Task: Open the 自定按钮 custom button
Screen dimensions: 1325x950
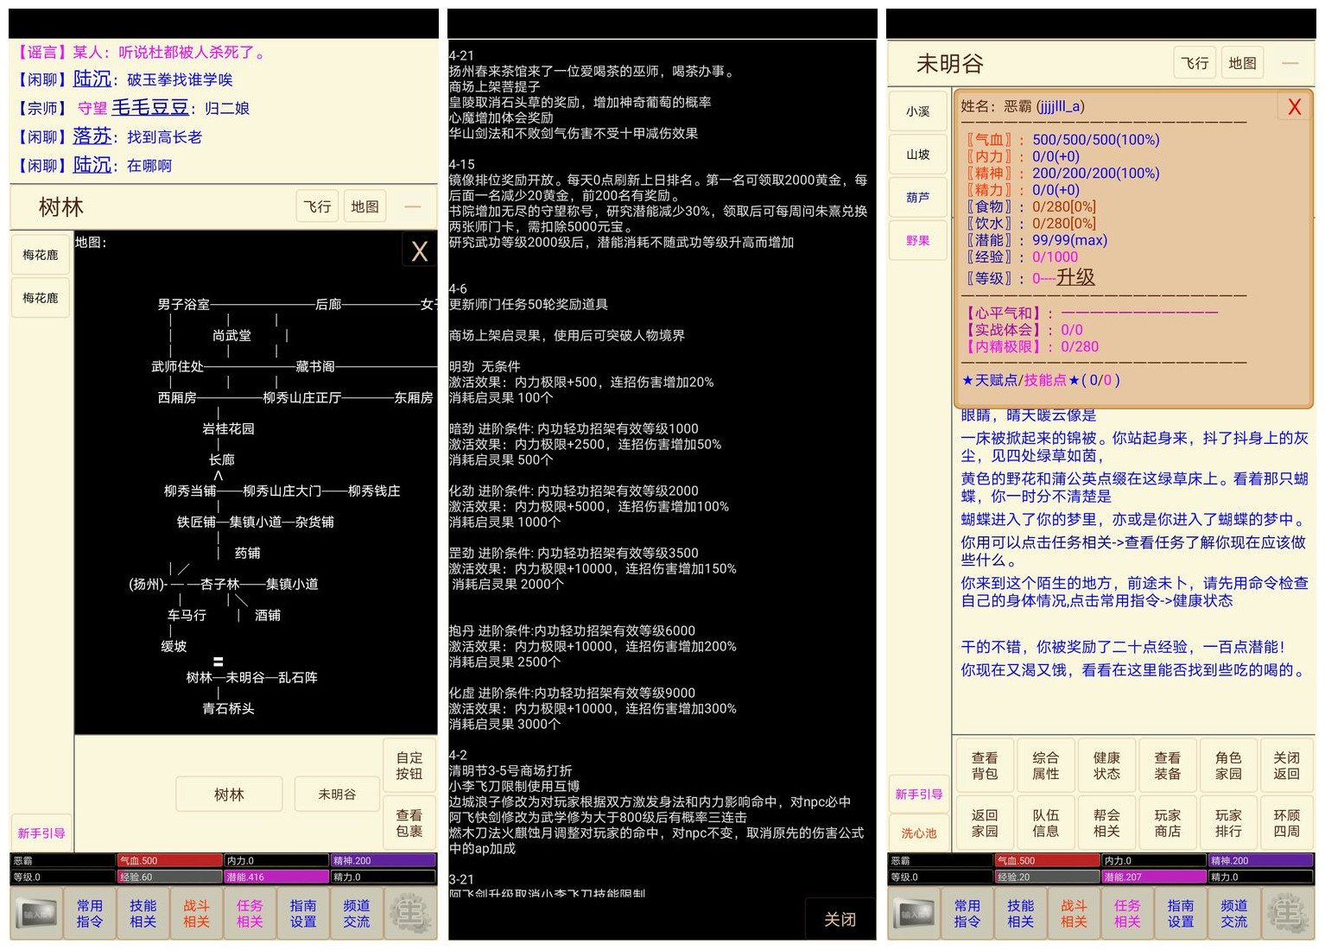Action: pos(409,766)
